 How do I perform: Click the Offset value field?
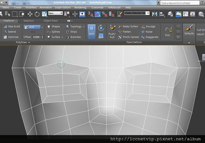click(37, 37)
